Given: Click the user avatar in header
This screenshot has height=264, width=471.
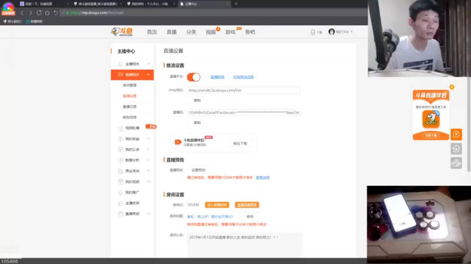Looking at the screenshot, I should point(331,32).
